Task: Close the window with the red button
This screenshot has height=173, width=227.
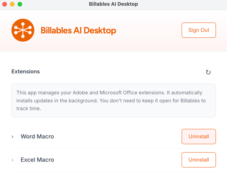Action: [x=5, y=4]
